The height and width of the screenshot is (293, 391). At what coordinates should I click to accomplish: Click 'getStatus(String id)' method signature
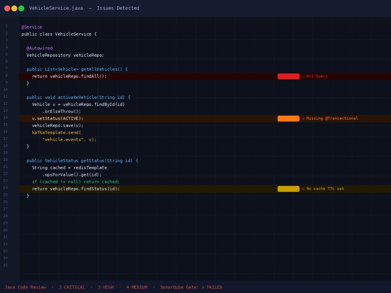[82, 161]
